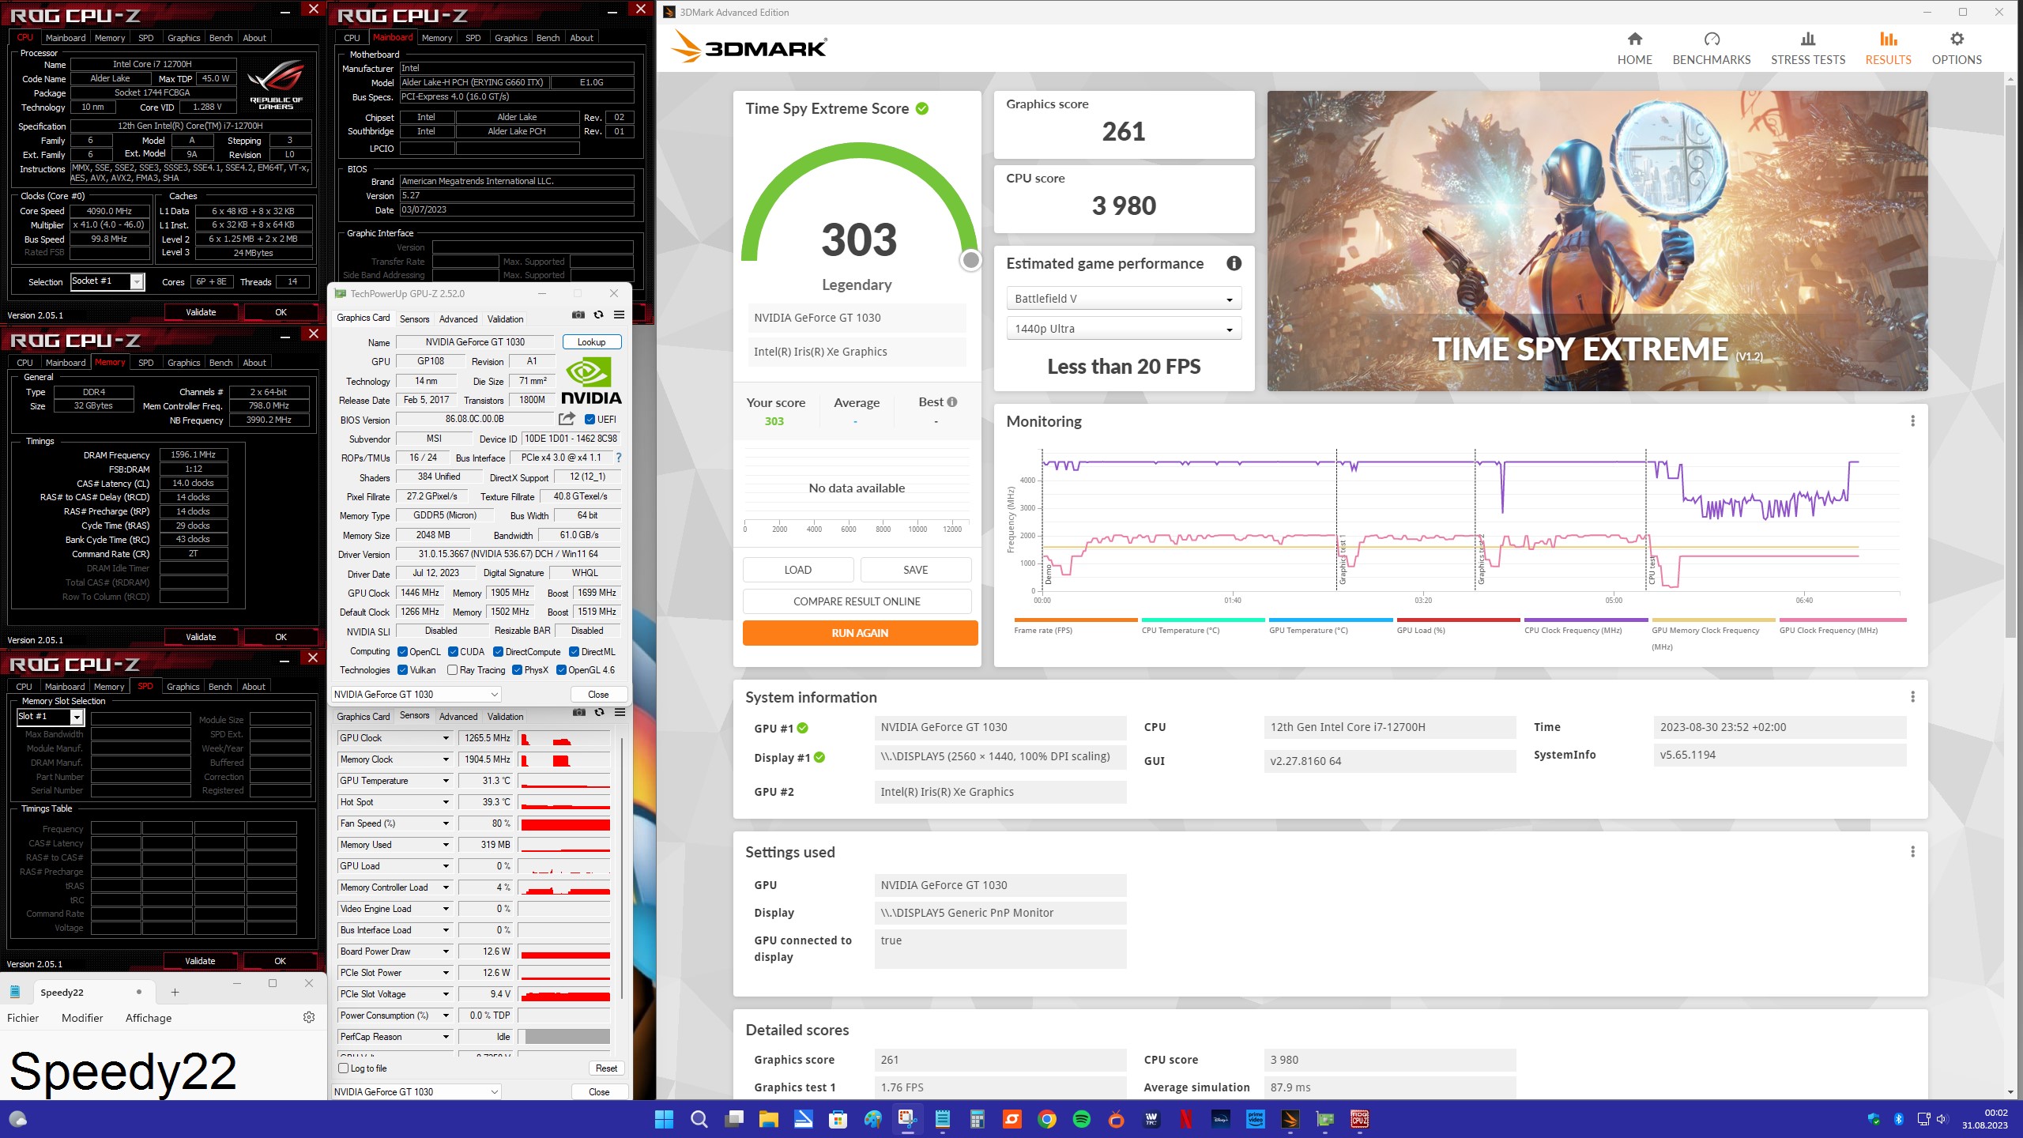The width and height of the screenshot is (2023, 1138).
Task: Expand the GPU Clock sensor dropdown
Action: 446,738
